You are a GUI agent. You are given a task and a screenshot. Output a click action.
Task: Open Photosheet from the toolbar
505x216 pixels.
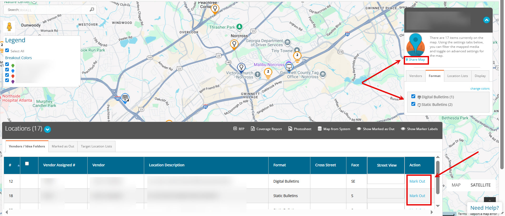(290, 129)
